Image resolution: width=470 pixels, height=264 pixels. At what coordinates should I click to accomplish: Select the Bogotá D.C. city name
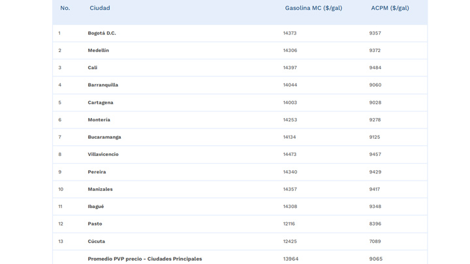coord(102,33)
